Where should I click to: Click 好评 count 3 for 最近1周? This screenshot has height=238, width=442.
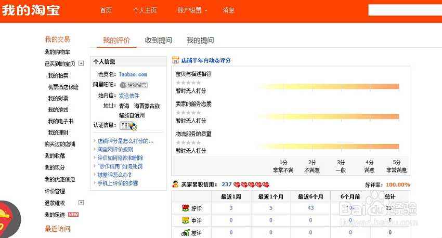[x=231, y=208]
